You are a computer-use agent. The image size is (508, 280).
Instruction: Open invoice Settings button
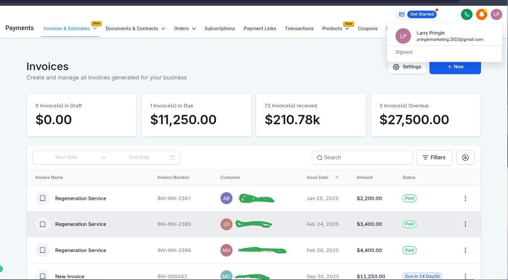point(407,67)
